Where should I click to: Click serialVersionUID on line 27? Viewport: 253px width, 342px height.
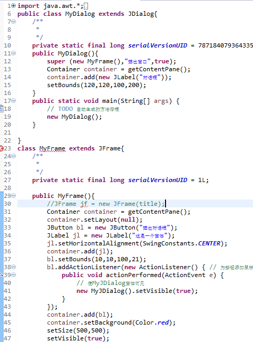pyautogui.click(x=158, y=180)
